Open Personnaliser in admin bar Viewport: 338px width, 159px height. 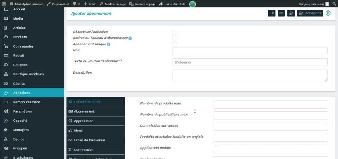(x=58, y=4)
